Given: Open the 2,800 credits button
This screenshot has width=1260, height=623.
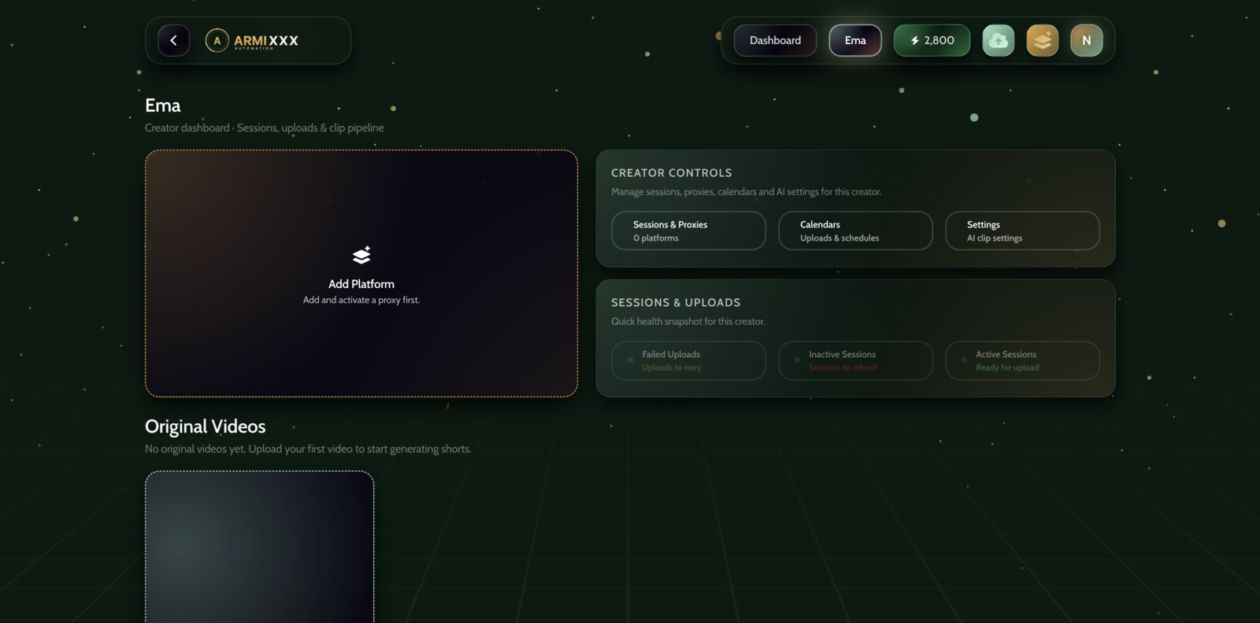Looking at the screenshot, I should point(932,40).
